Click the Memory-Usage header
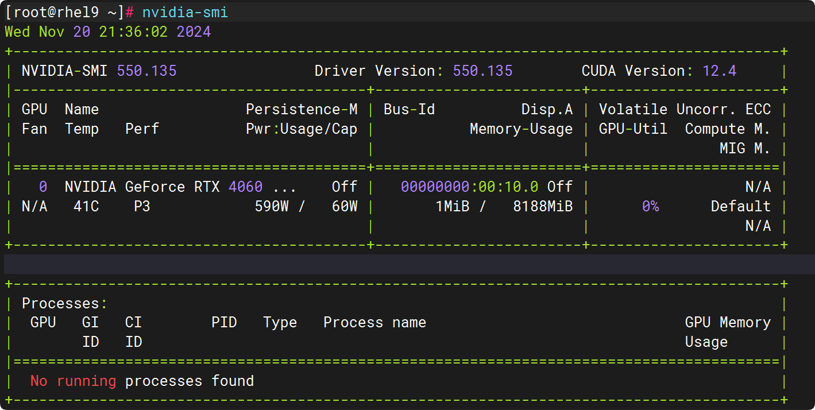 (522, 129)
